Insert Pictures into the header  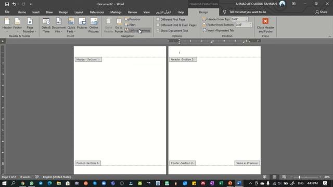point(82,23)
